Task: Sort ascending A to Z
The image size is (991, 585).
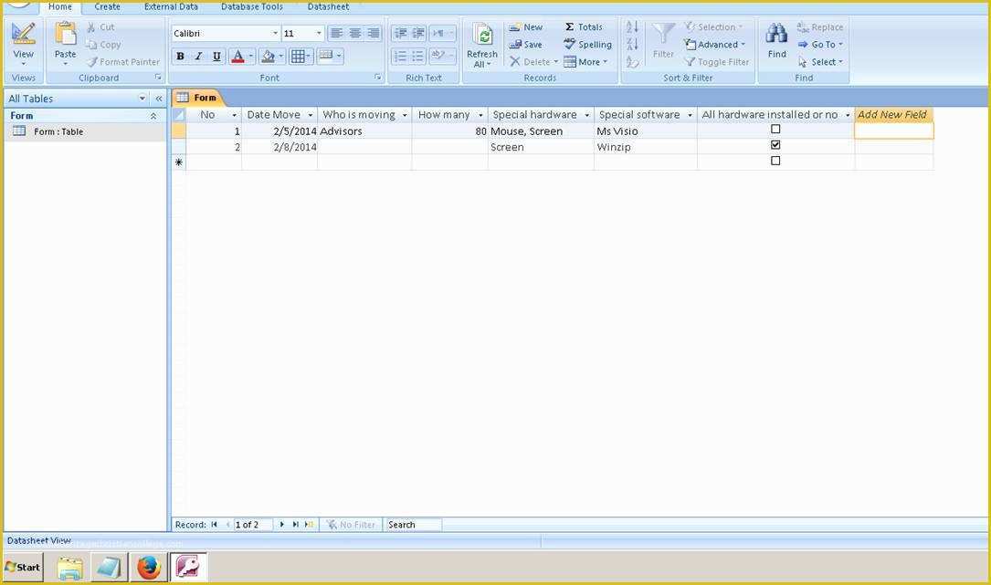Action: point(632,27)
